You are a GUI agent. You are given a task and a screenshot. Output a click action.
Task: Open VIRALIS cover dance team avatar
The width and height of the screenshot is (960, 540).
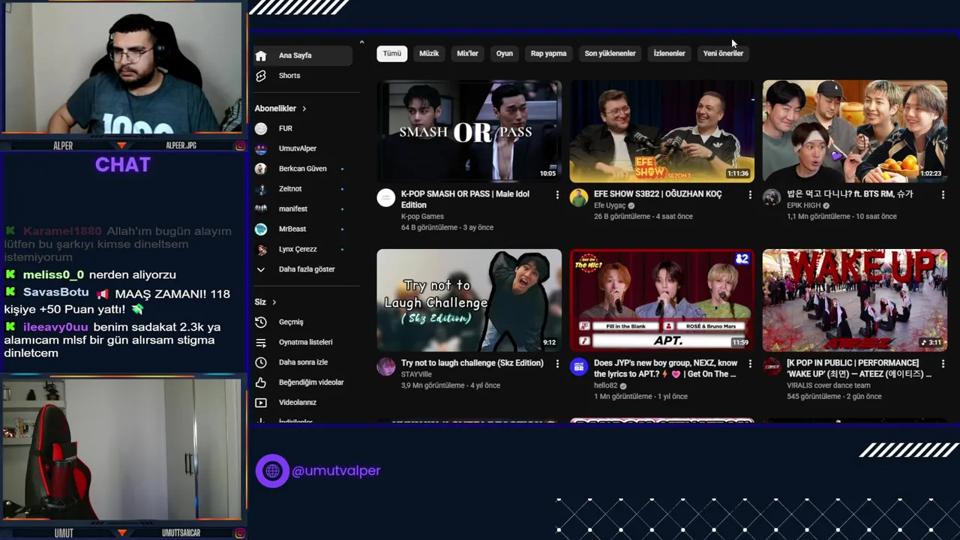coord(772,367)
